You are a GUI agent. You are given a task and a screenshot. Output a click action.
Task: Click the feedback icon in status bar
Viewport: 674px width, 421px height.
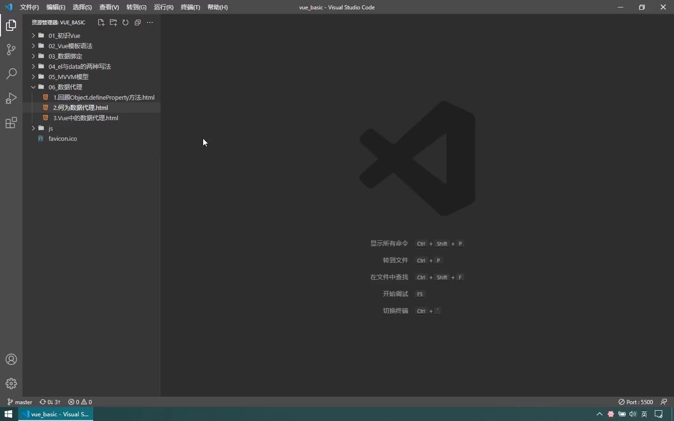664,402
